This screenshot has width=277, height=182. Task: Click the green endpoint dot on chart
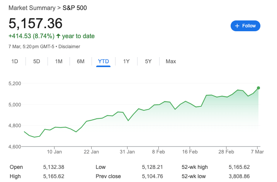pyautogui.click(x=258, y=88)
